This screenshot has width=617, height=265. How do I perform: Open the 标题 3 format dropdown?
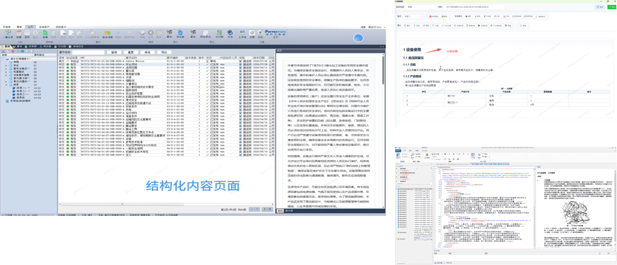tap(413, 16)
